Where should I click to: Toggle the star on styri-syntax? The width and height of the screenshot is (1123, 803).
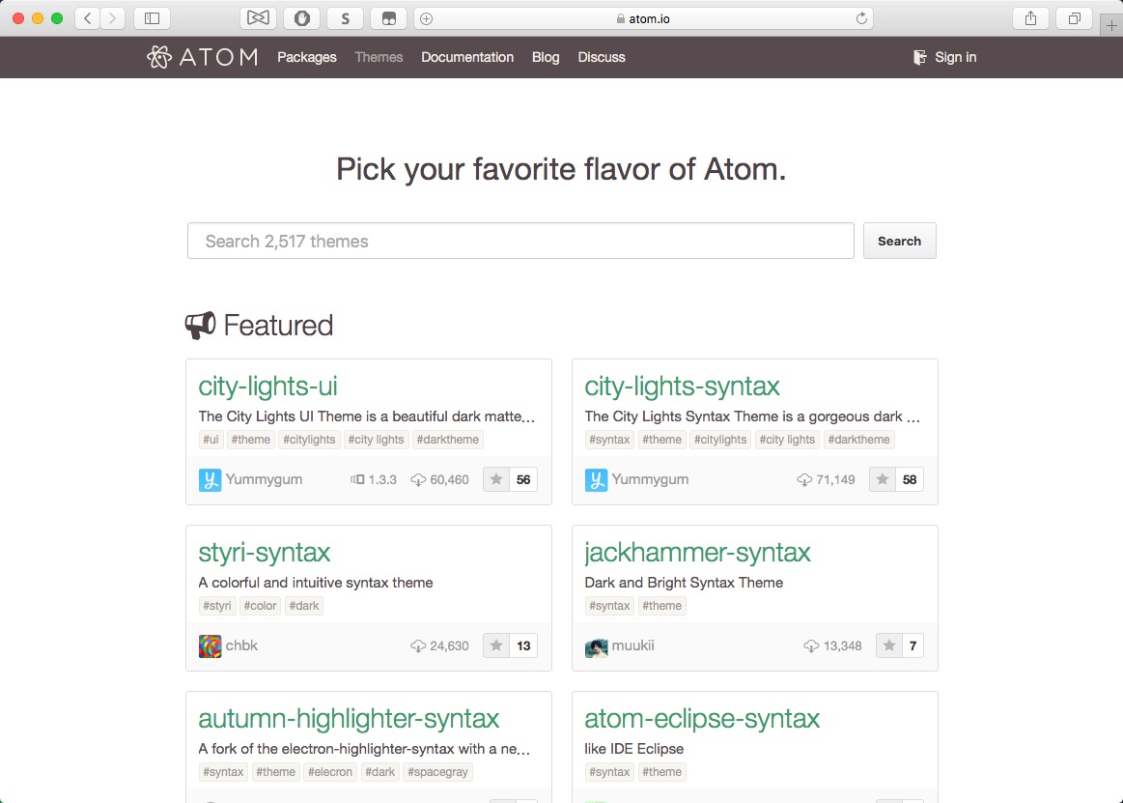[496, 645]
